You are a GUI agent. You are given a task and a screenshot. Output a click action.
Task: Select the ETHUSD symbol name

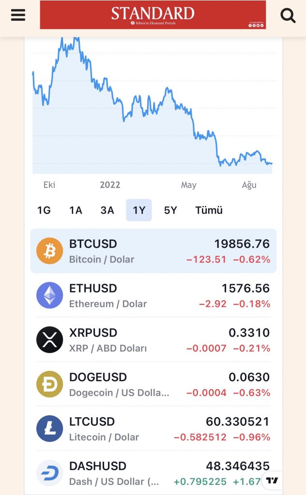click(x=93, y=289)
